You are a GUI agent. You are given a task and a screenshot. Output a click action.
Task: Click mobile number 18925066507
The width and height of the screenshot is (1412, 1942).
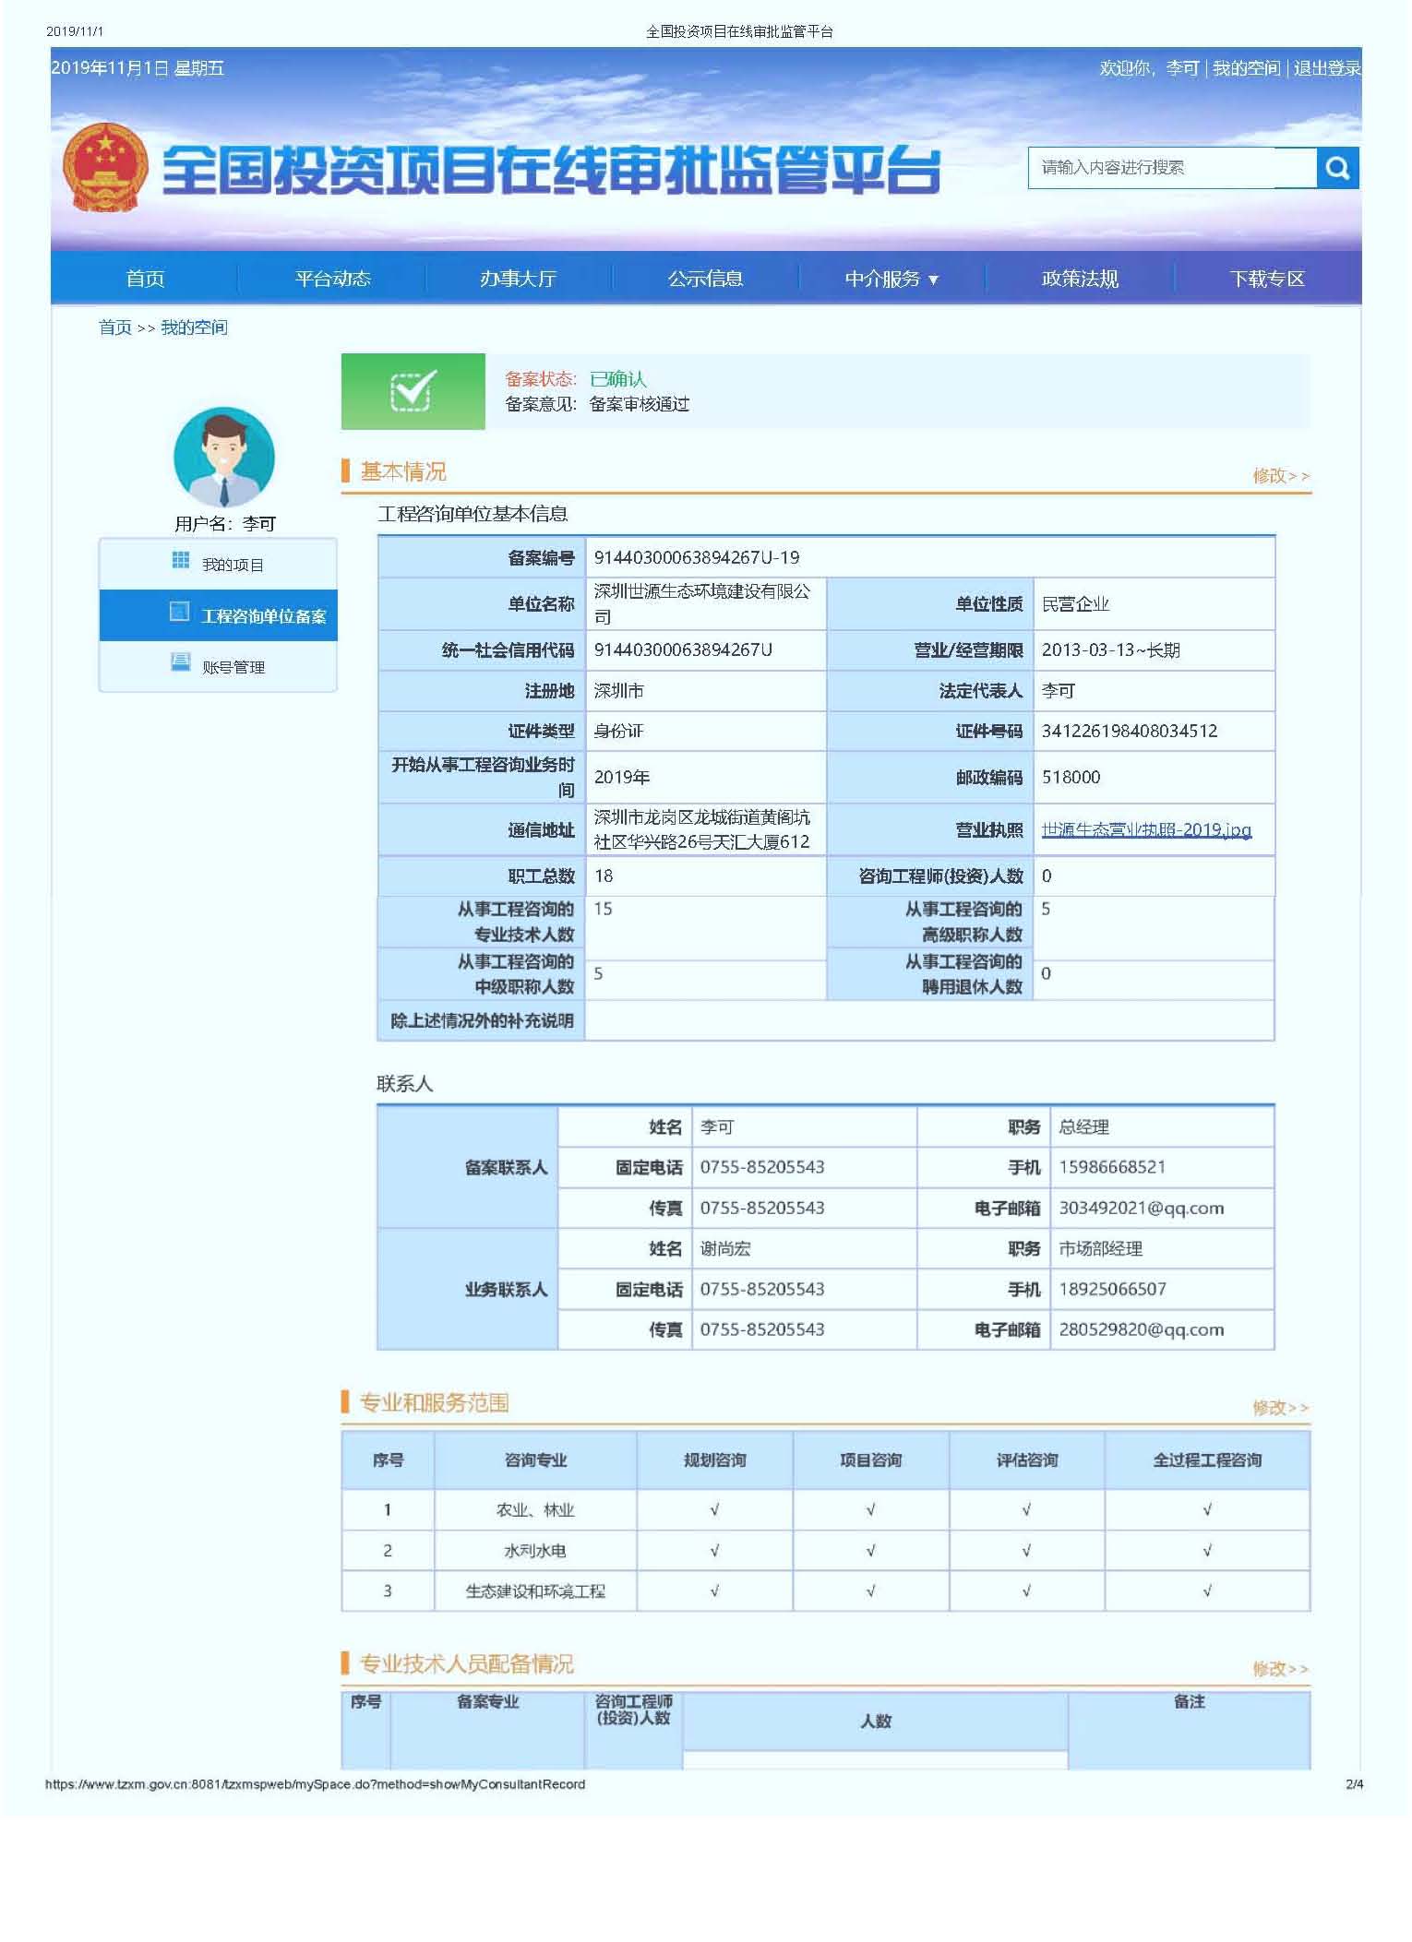click(x=1113, y=1290)
